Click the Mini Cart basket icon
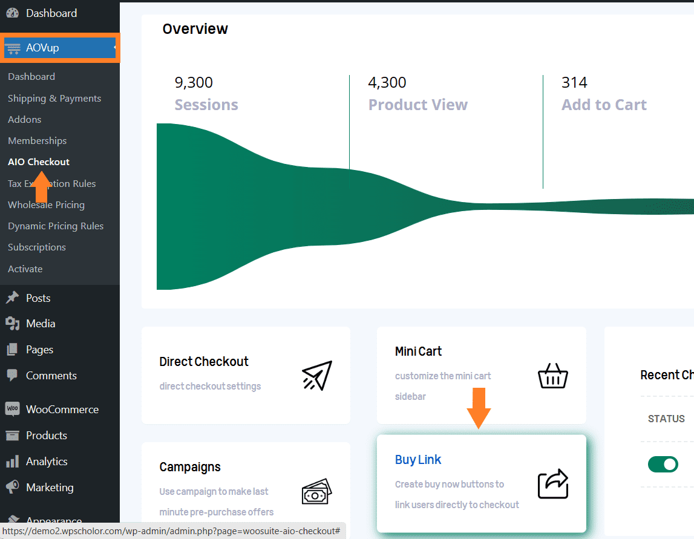Image resolution: width=694 pixels, height=539 pixels. click(553, 376)
